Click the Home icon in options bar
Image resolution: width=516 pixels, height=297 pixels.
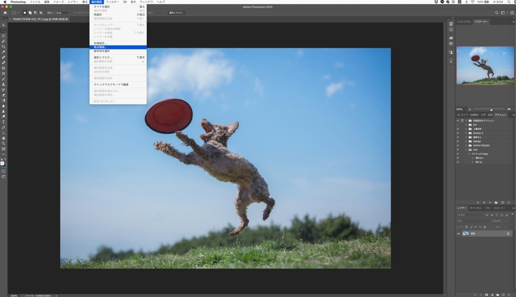tap(5, 13)
